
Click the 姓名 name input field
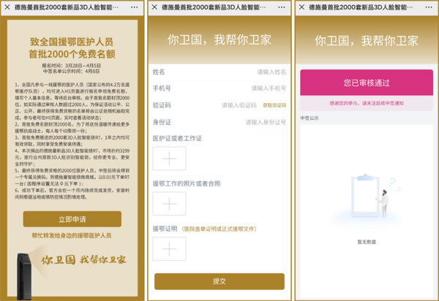219,72
